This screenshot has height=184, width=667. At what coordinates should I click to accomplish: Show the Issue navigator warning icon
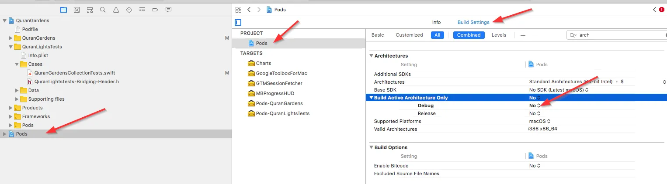[116, 10]
